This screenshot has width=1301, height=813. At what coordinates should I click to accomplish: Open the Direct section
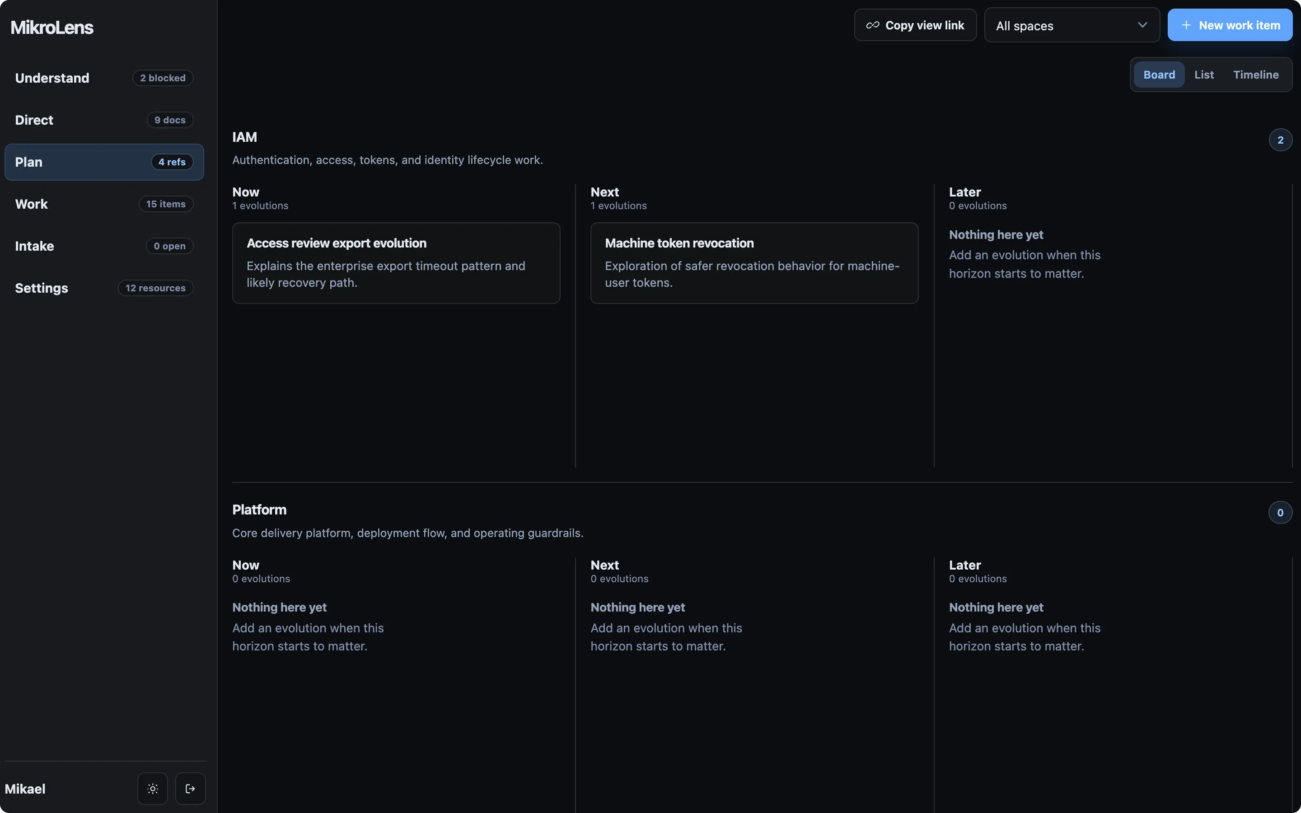pos(104,120)
